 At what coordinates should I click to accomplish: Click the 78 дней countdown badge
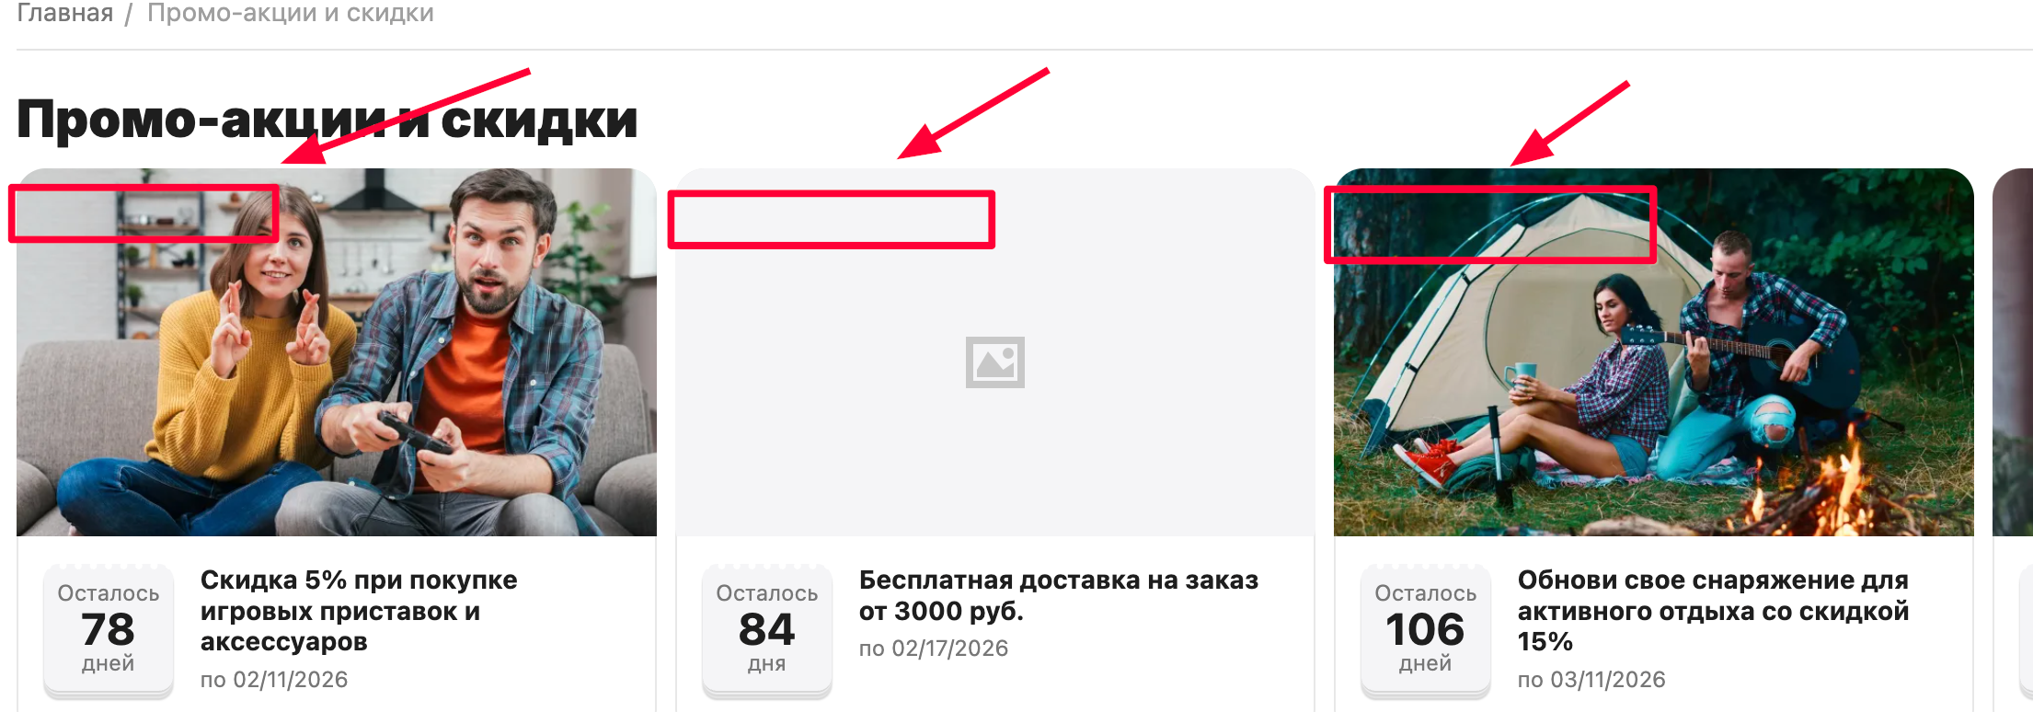[x=109, y=631]
